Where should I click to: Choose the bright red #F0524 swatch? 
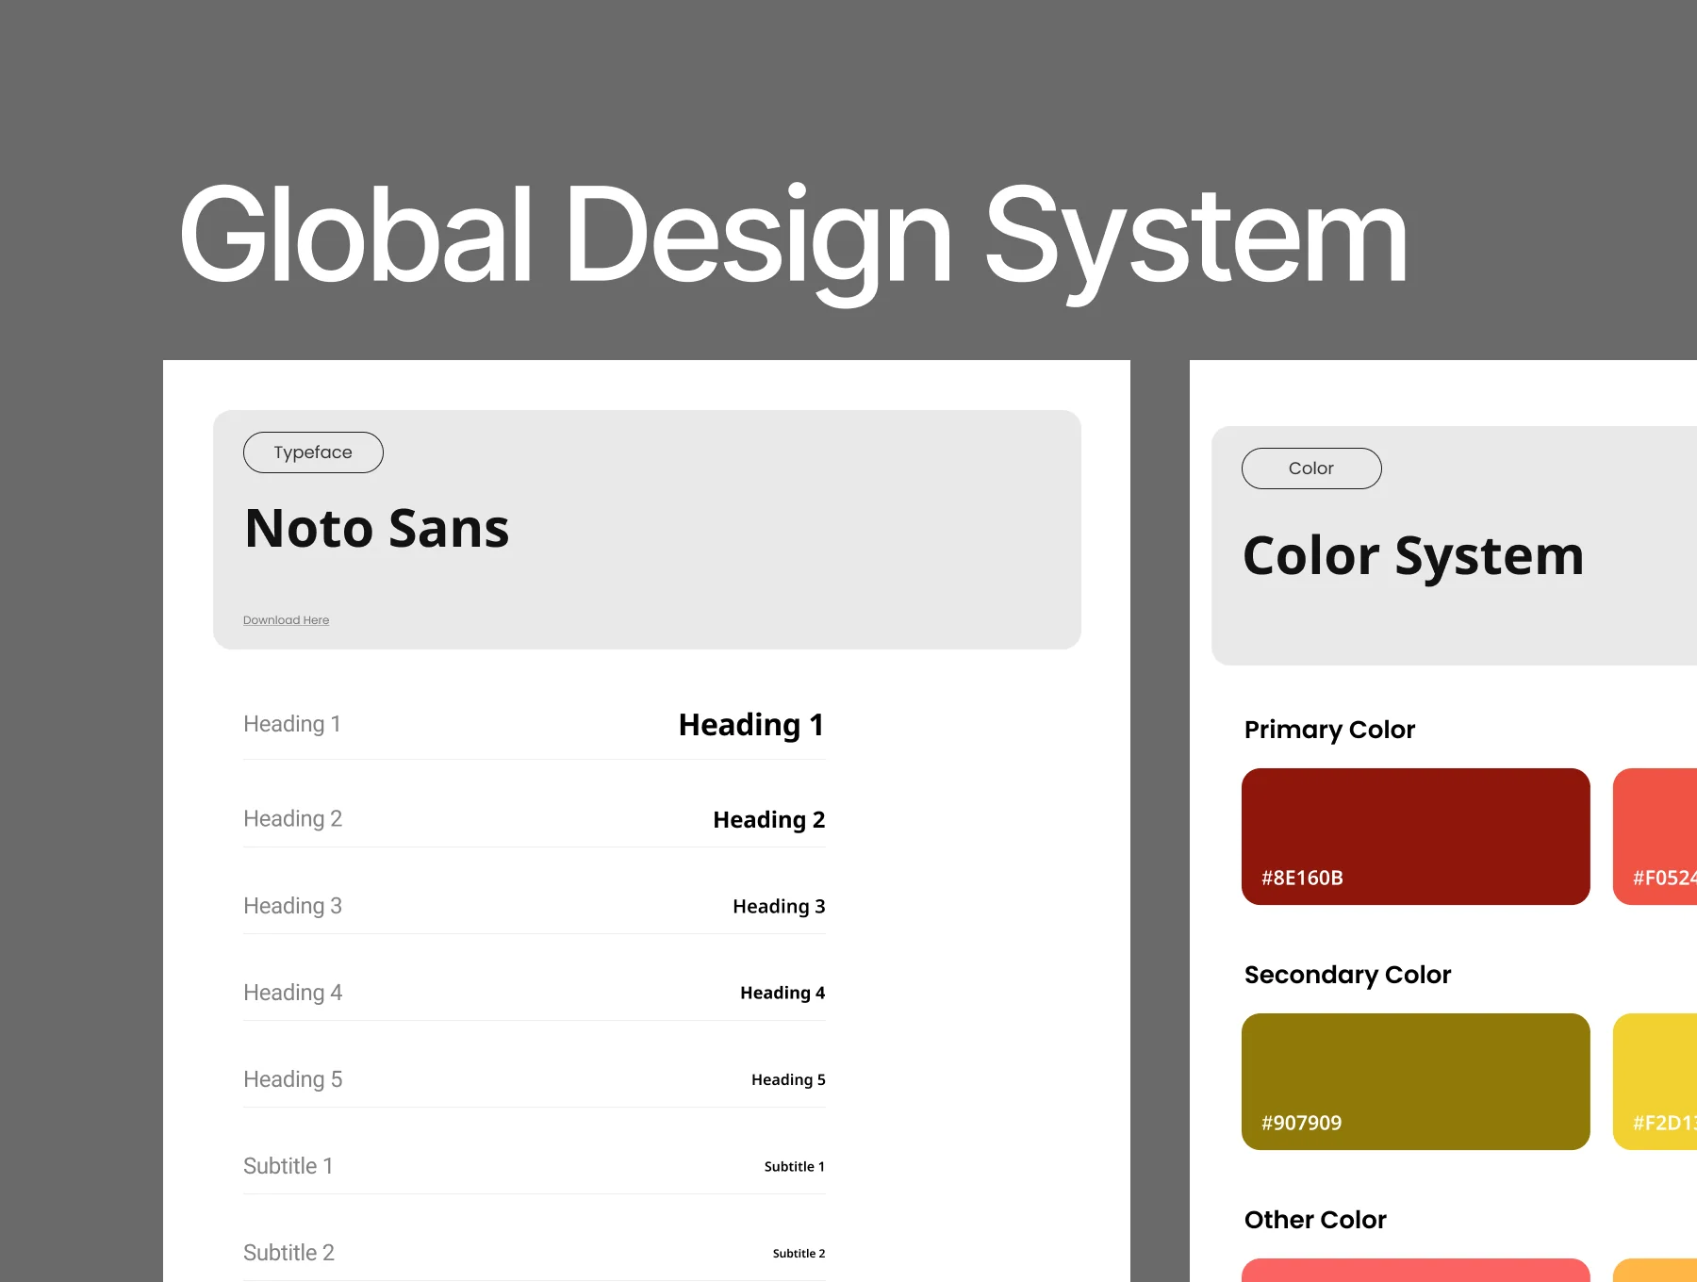1656,836
